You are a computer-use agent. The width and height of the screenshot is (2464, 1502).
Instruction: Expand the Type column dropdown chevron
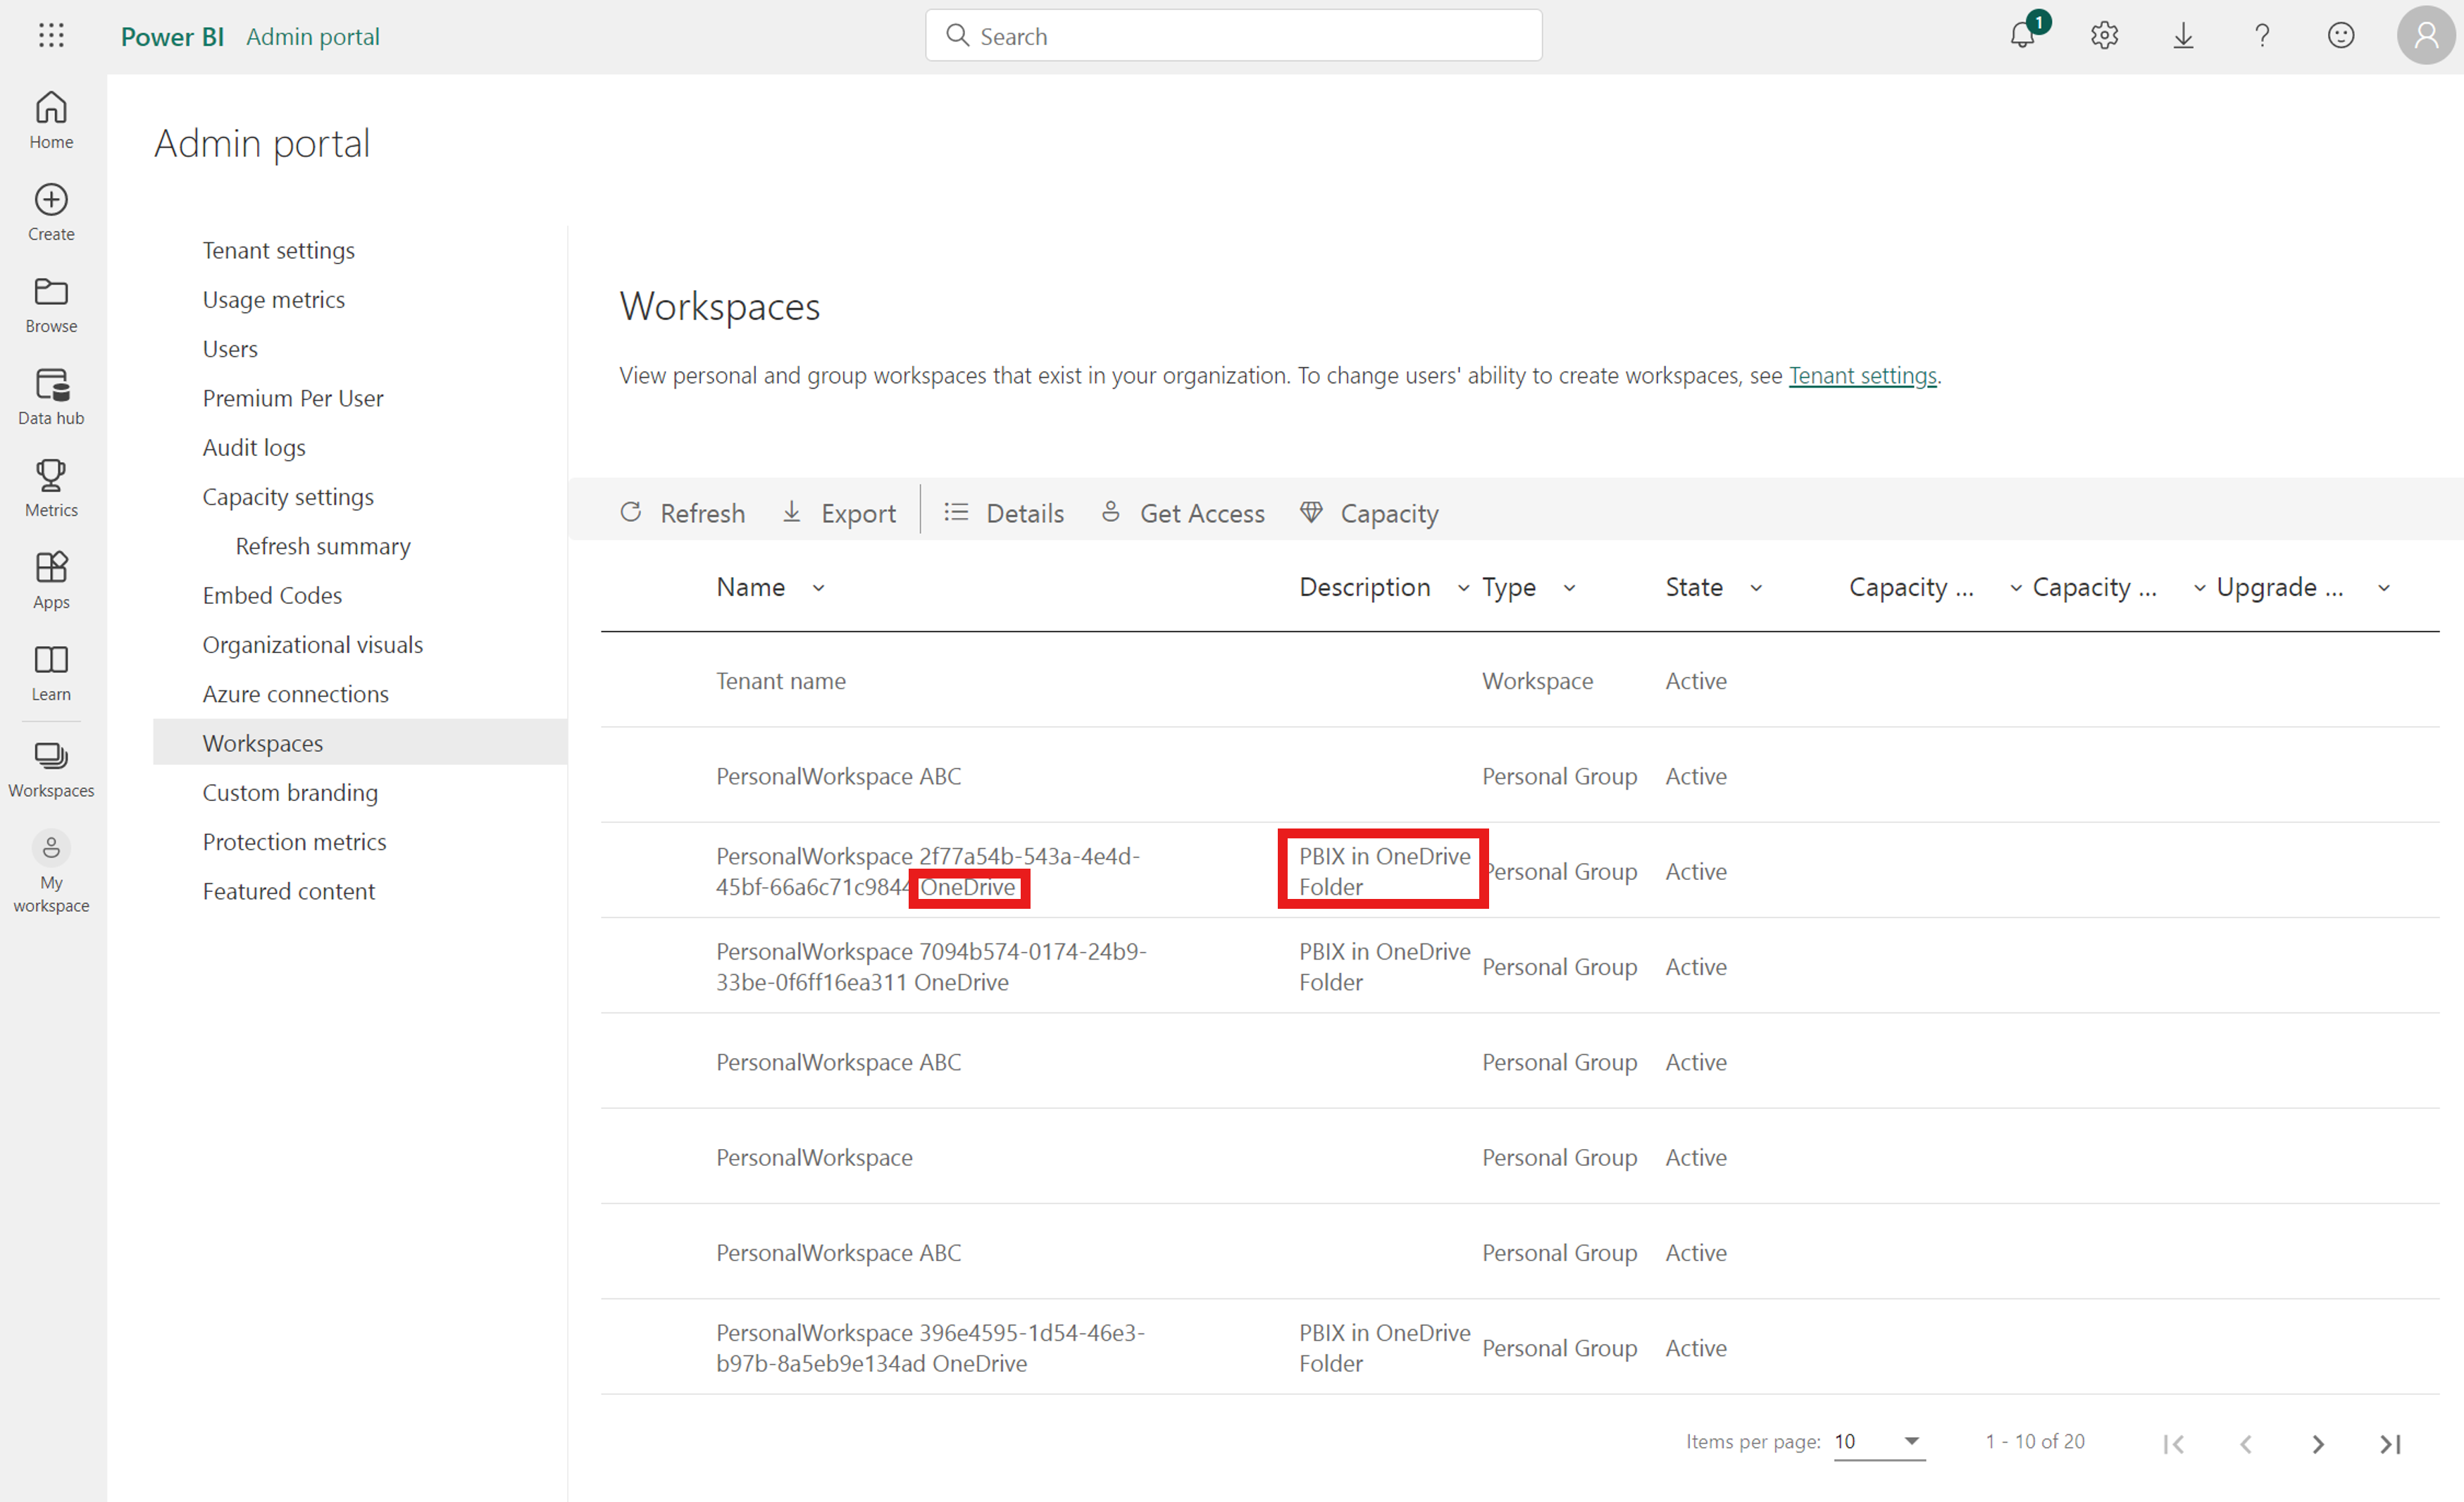[x=1569, y=588]
